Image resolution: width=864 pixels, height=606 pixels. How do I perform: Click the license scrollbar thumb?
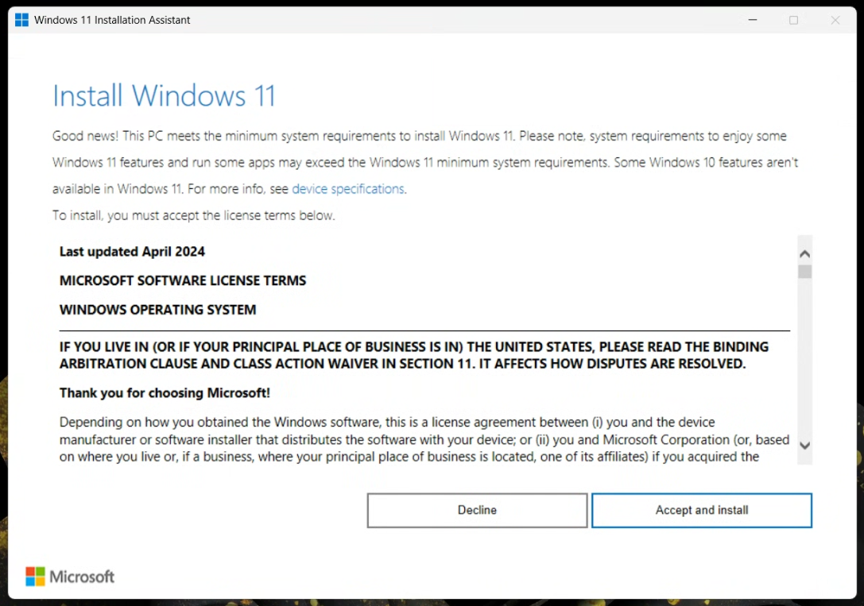(x=804, y=272)
